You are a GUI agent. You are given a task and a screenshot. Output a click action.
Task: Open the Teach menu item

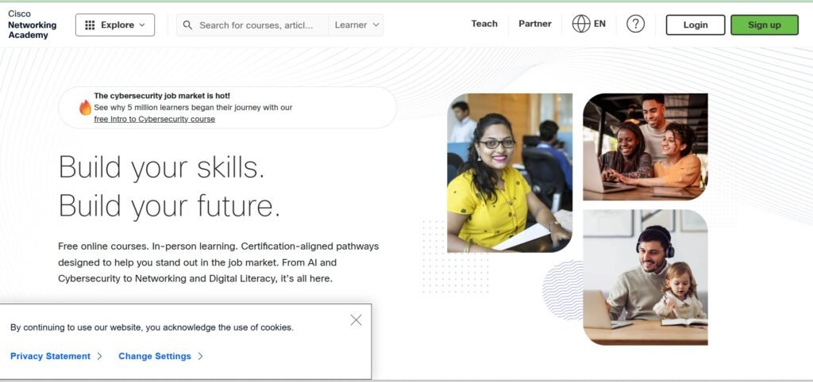484,24
